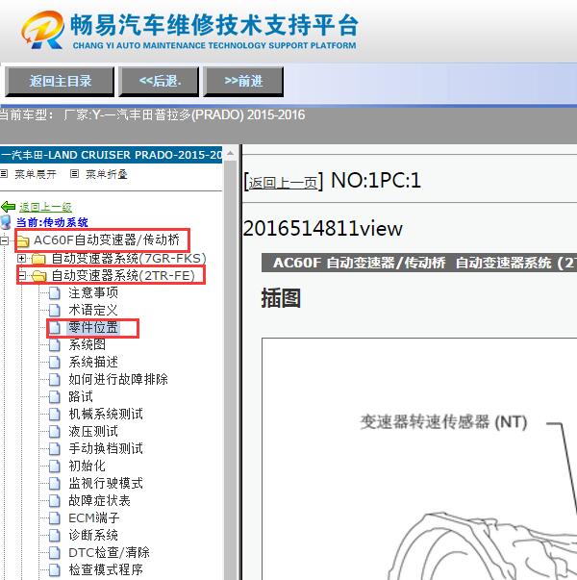The width and height of the screenshot is (577, 580).
Task: Select the AC60F自动变速器/传动桥 folder icon
Action: click(x=23, y=241)
